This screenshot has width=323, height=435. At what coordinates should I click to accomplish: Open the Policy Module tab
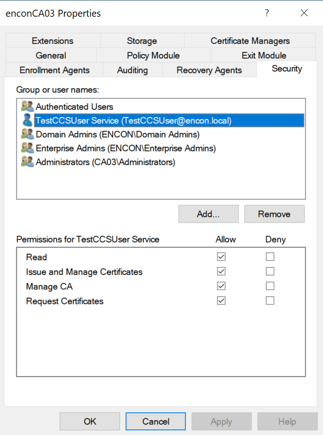click(153, 56)
